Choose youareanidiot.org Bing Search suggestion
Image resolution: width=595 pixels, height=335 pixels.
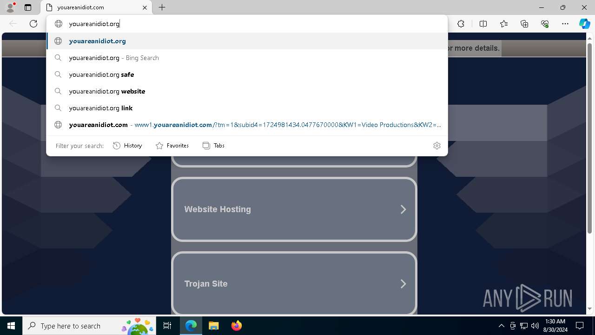pos(247,58)
